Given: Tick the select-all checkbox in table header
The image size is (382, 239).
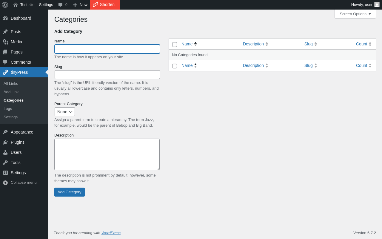Looking at the screenshot, I should pos(175,45).
